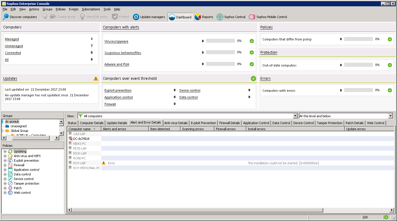
Task: Open the Subscriptions menu
Action: tap(91, 9)
